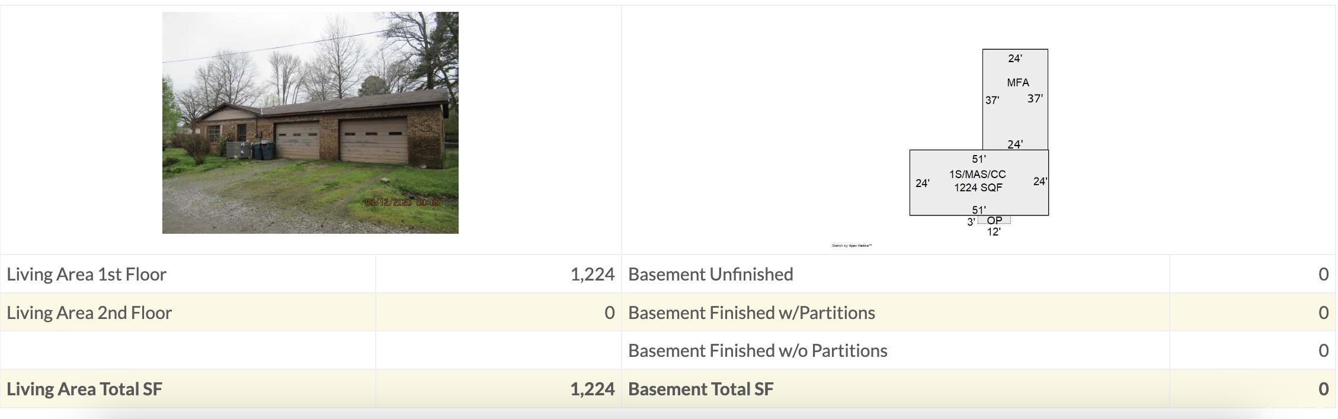This screenshot has width=1338, height=419.
Task: Select the Basement Total SF value
Action: (1323, 389)
